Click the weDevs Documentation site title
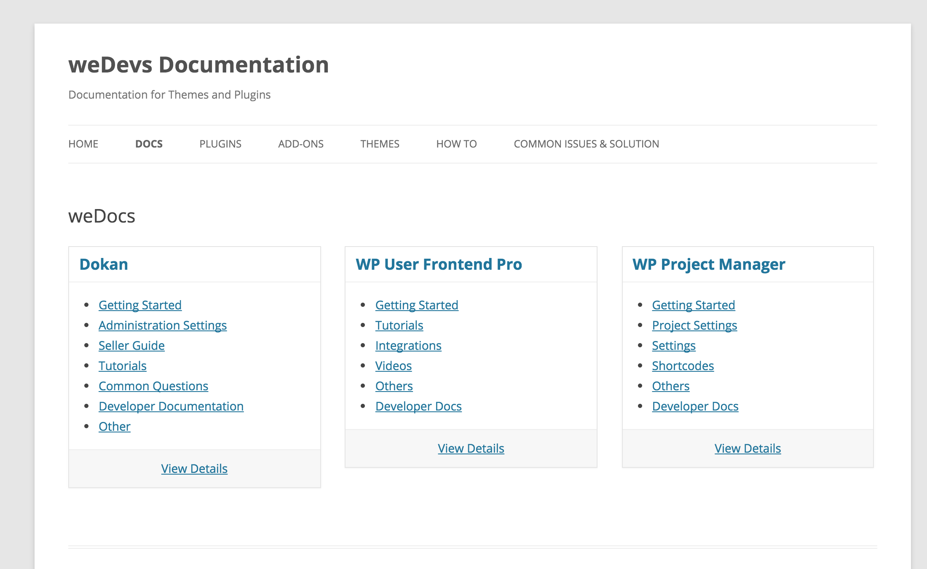 [199, 64]
